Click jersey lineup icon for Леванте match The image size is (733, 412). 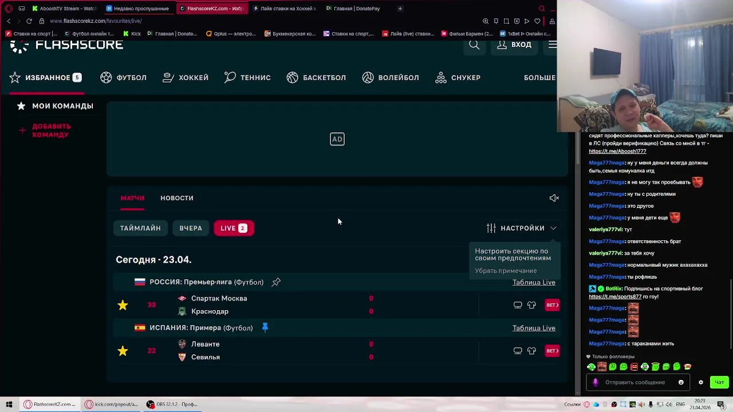[531, 351]
